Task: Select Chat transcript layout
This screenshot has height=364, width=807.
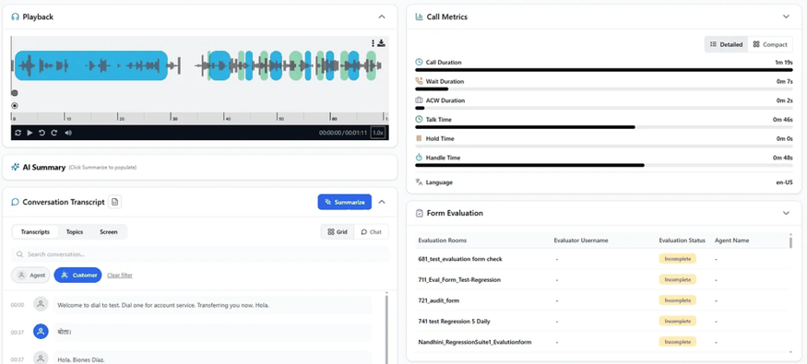Action: tap(371, 232)
